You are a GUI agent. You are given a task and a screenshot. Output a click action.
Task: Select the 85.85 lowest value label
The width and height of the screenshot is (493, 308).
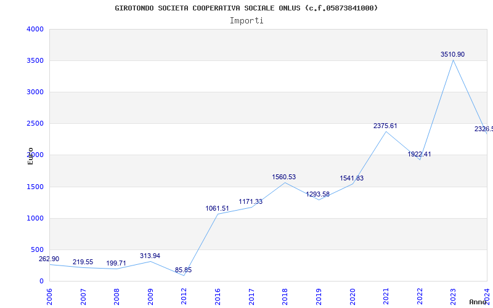click(183, 270)
